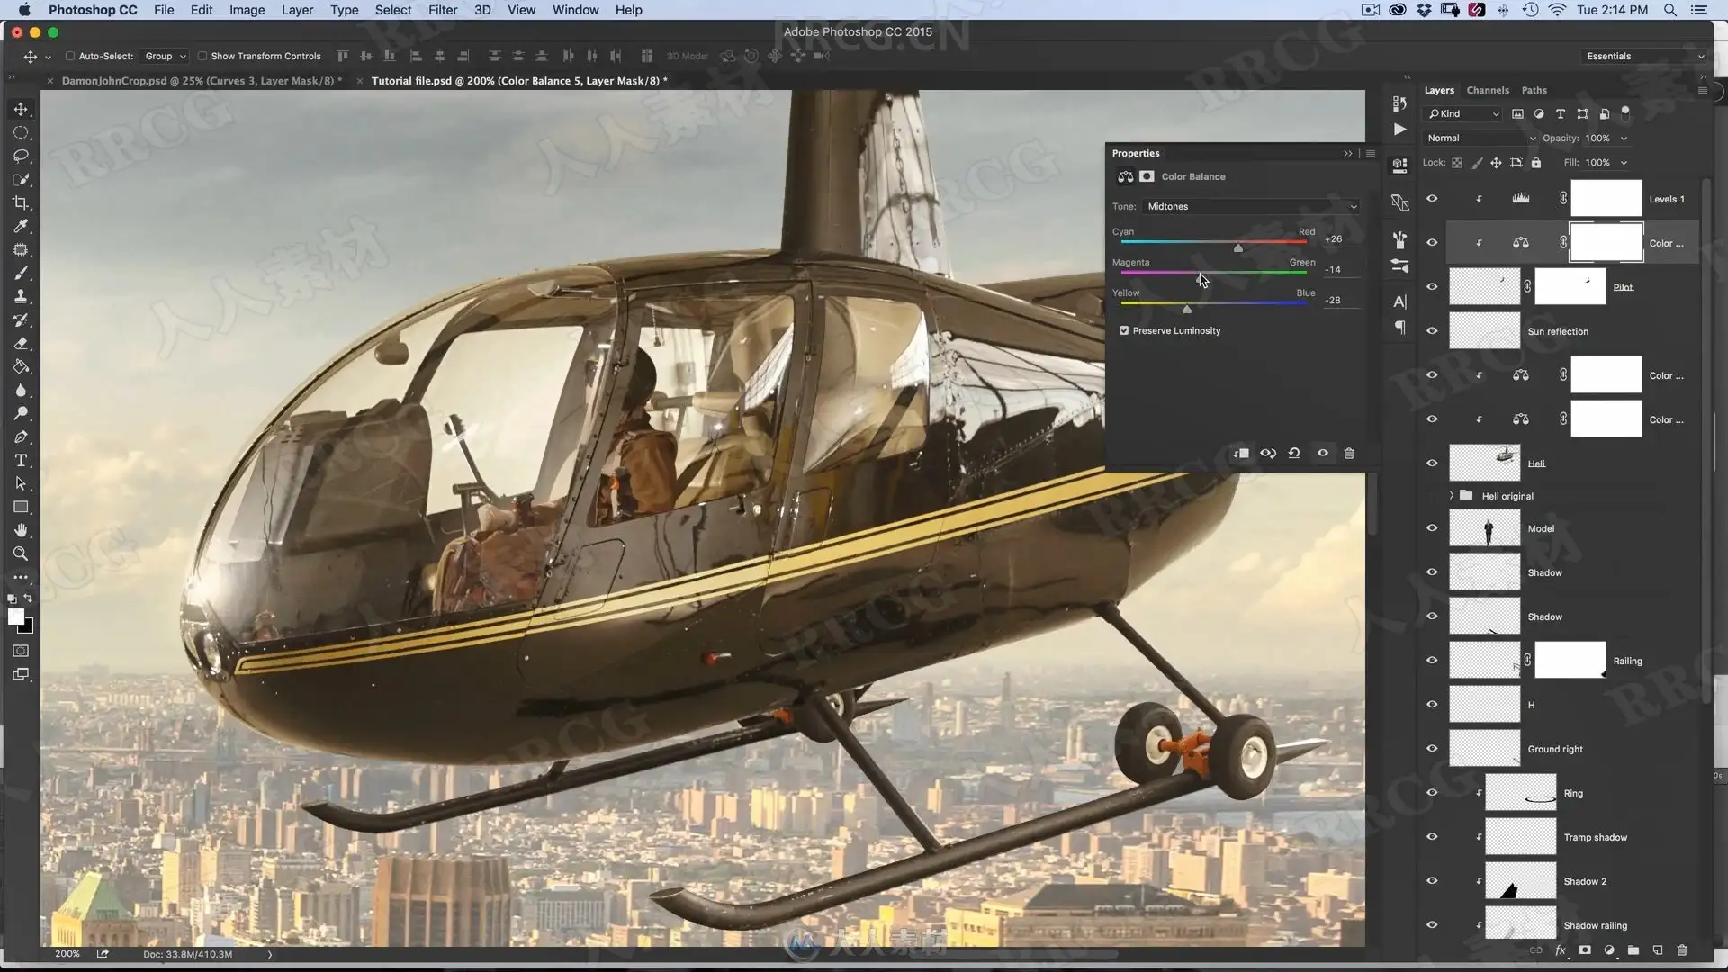Viewport: 1728px width, 972px height.
Task: Open the Filter menu
Action: point(442,10)
